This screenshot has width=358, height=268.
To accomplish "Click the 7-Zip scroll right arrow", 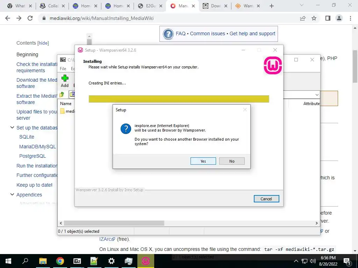I will click(x=317, y=223).
